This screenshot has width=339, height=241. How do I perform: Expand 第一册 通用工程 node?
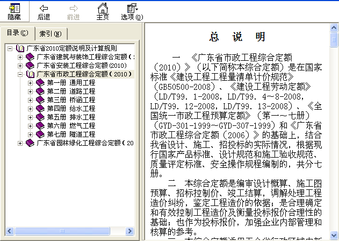(x=30, y=83)
